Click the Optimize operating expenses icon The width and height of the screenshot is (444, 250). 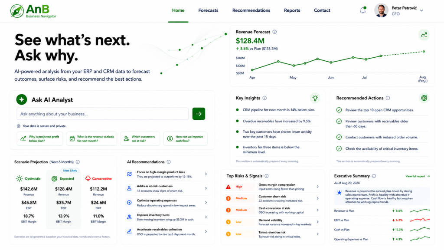(129, 203)
